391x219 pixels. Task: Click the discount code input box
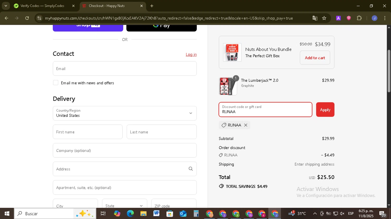coord(265,110)
